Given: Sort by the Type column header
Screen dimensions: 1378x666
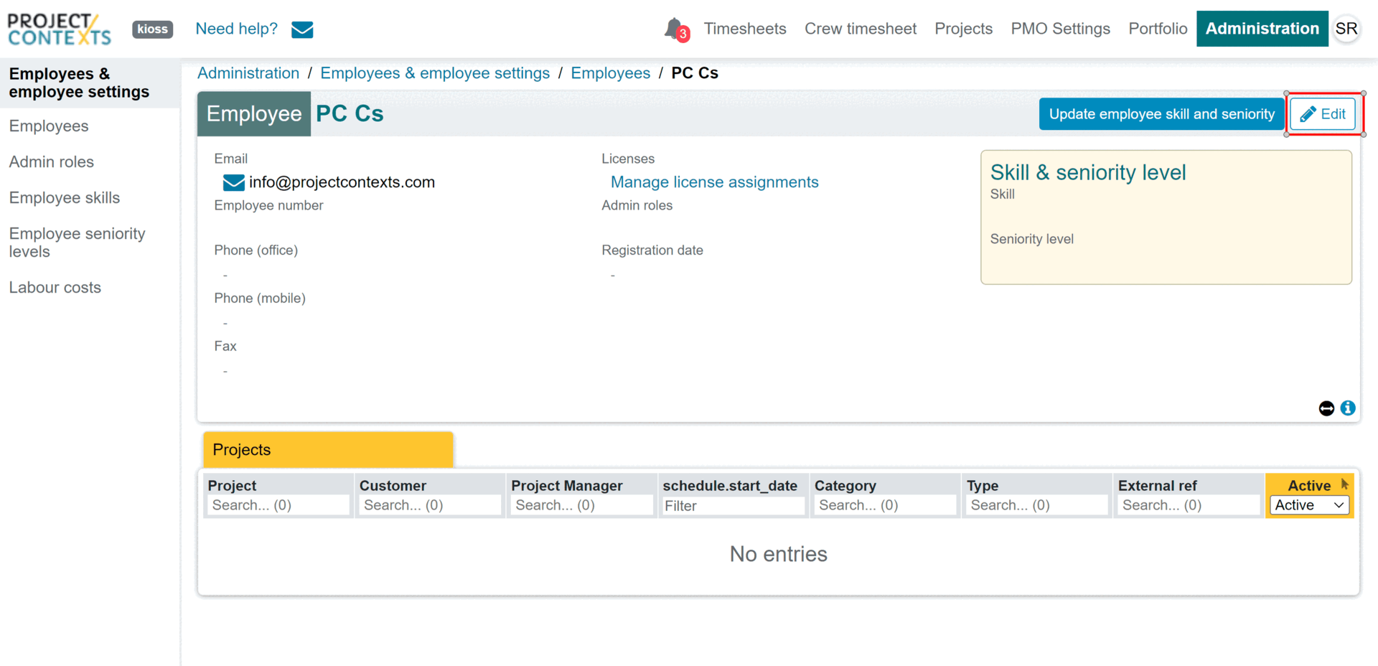Looking at the screenshot, I should pyautogui.click(x=982, y=486).
